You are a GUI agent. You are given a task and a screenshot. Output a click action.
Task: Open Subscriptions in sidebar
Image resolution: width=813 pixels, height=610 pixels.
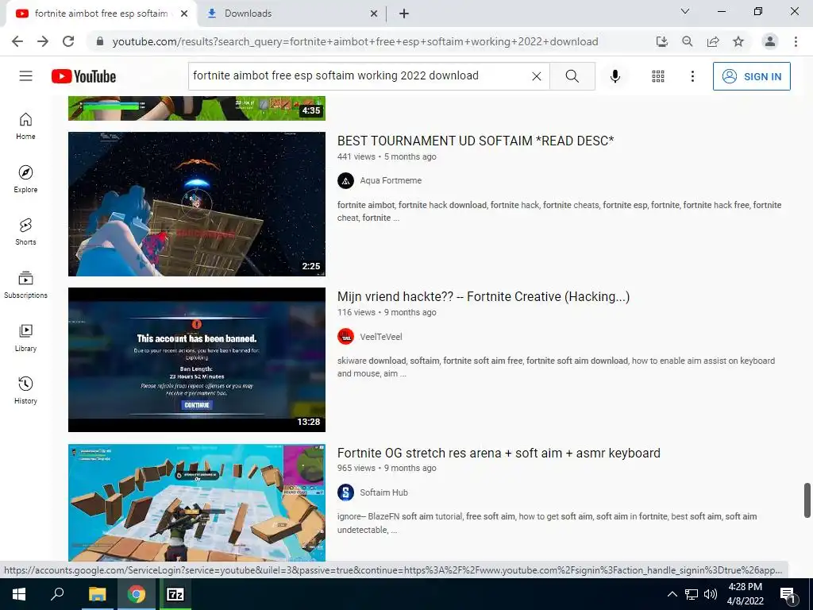(x=25, y=285)
